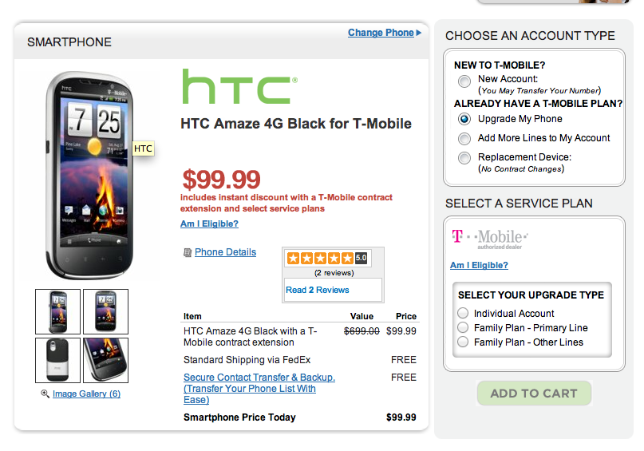Select Family Plan - Primary Line
Screen dimensions: 644x451
463,328
